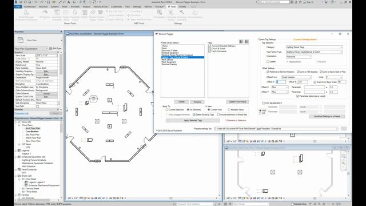
Task: Open the Orientation dropdown
Action: (x=299, y=57)
